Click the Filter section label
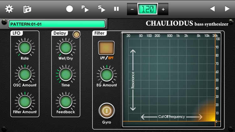 pyautogui.click(x=99, y=33)
